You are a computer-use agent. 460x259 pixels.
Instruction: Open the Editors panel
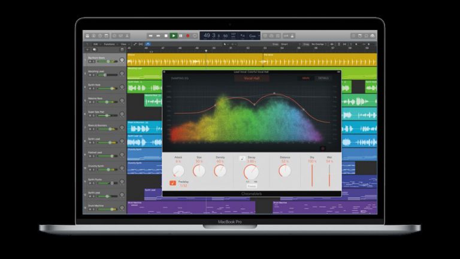(127, 36)
